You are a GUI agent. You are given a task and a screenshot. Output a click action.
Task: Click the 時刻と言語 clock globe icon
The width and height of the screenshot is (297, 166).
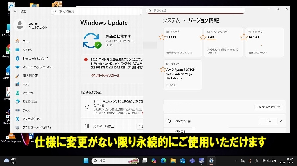(x=17, y=102)
